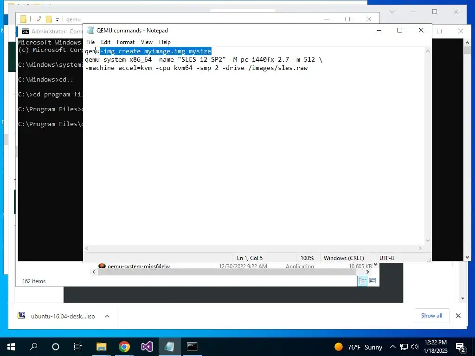This screenshot has height=356, width=475.
Task: Maximize the Notepad window
Action: click(x=400, y=30)
